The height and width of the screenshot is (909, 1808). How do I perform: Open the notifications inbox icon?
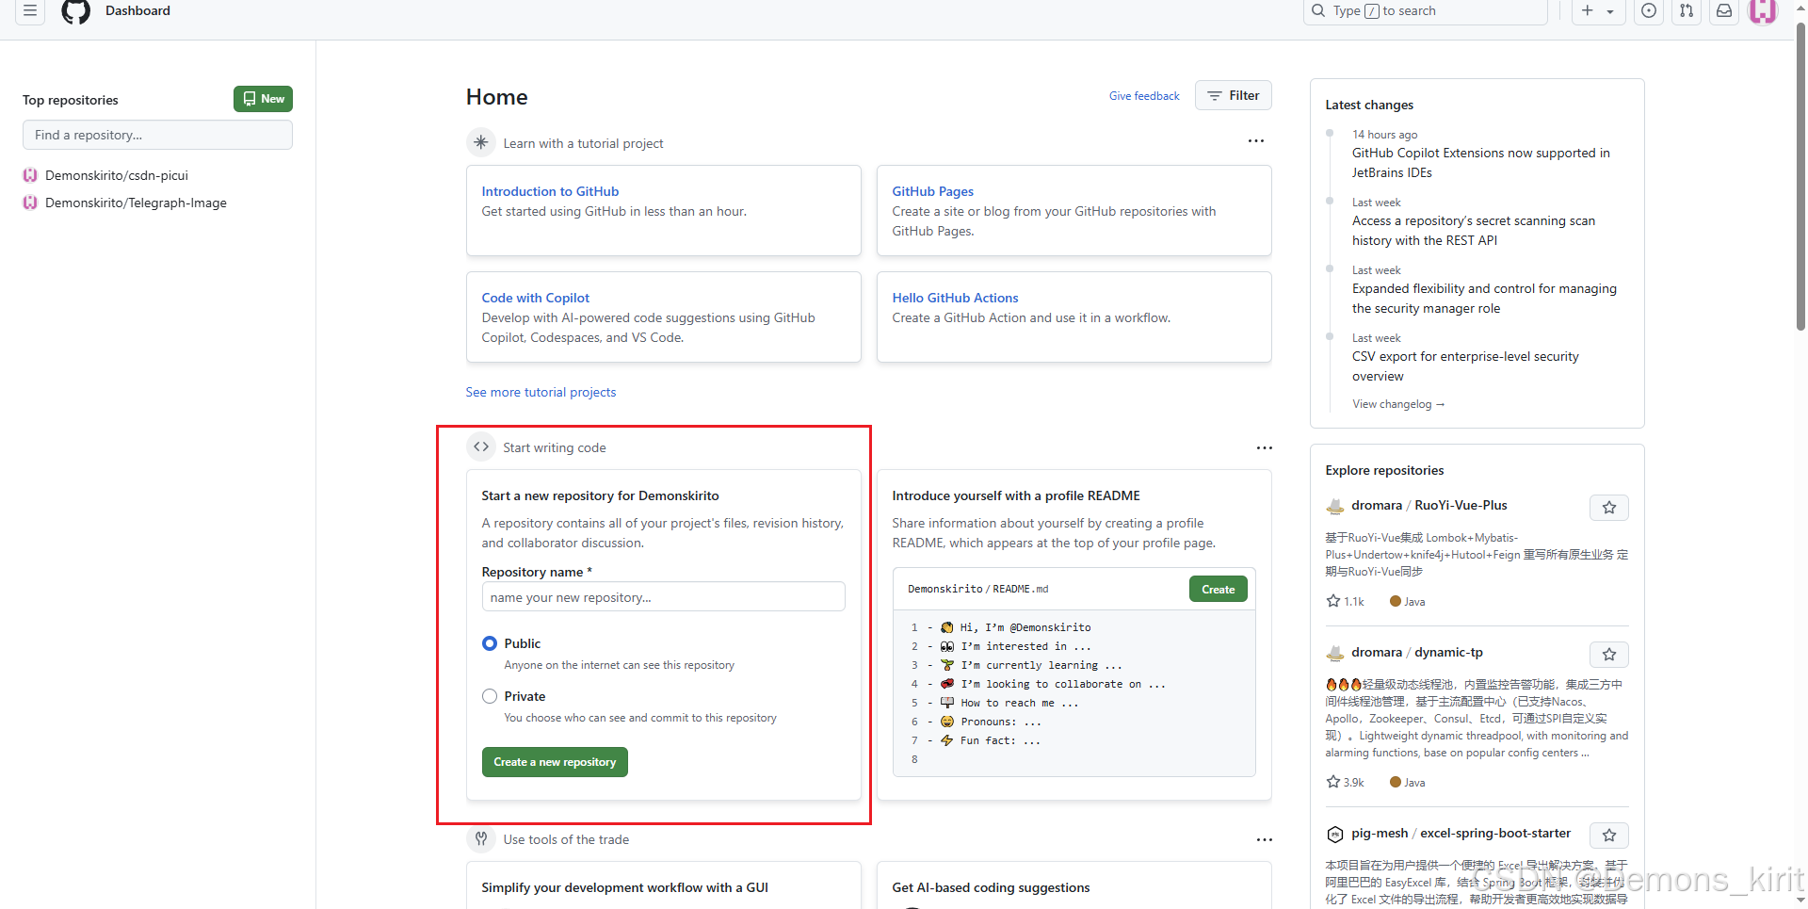(x=1723, y=10)
